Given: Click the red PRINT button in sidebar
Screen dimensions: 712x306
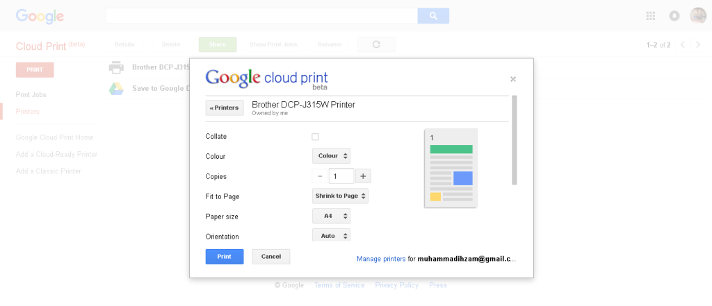Looking at the screenshot, I should coord(35,70).
